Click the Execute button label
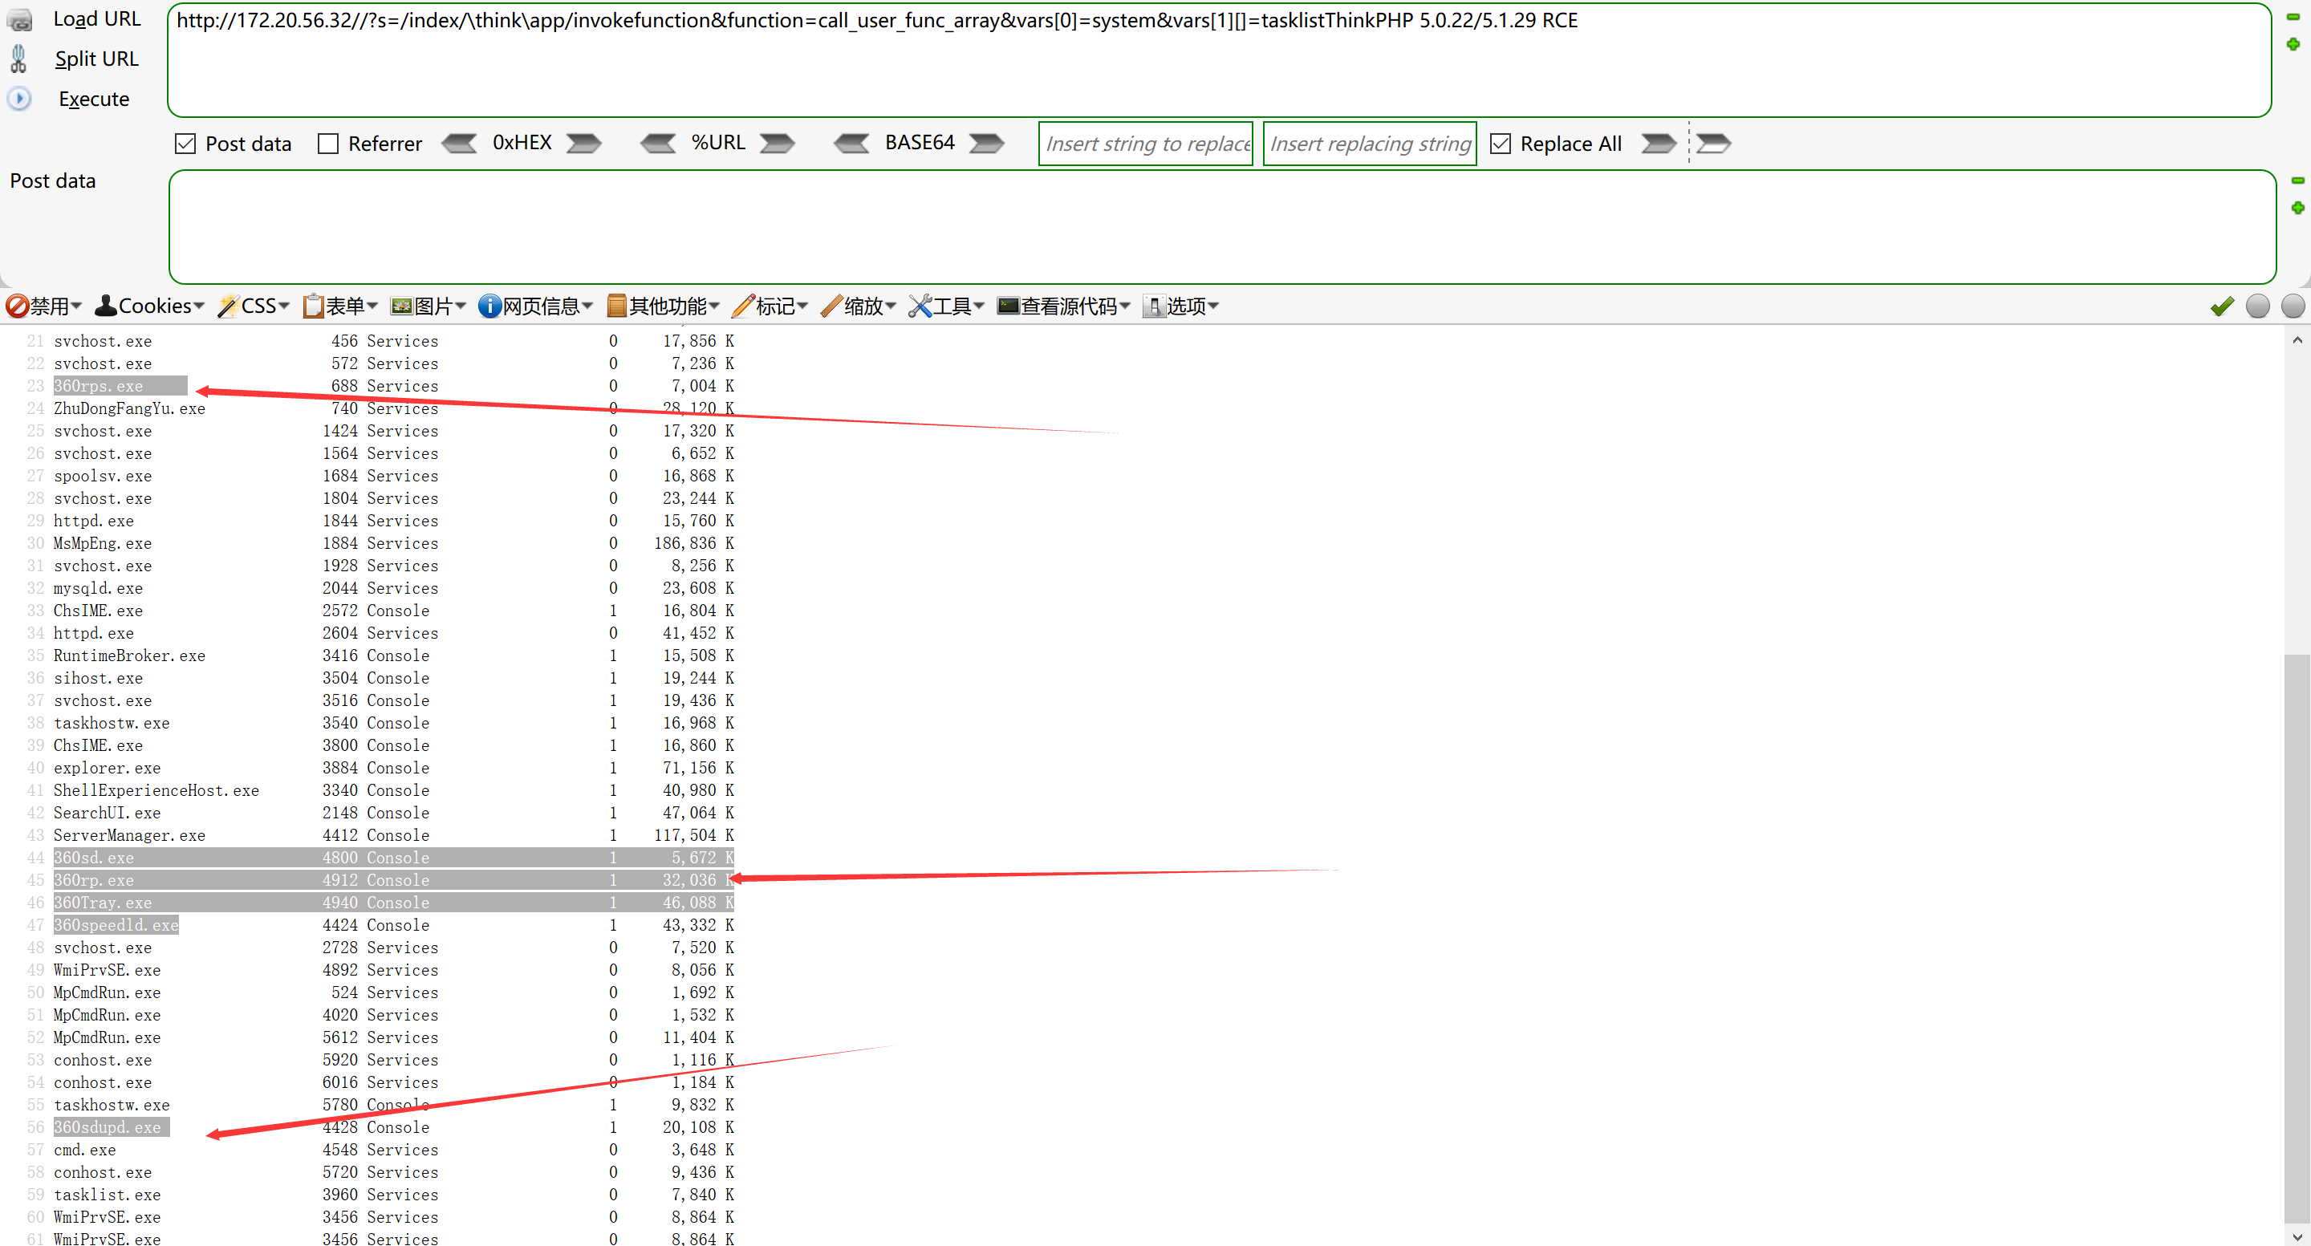The height and width of the screenshot is (1246, 2311). tap(93, 99)
